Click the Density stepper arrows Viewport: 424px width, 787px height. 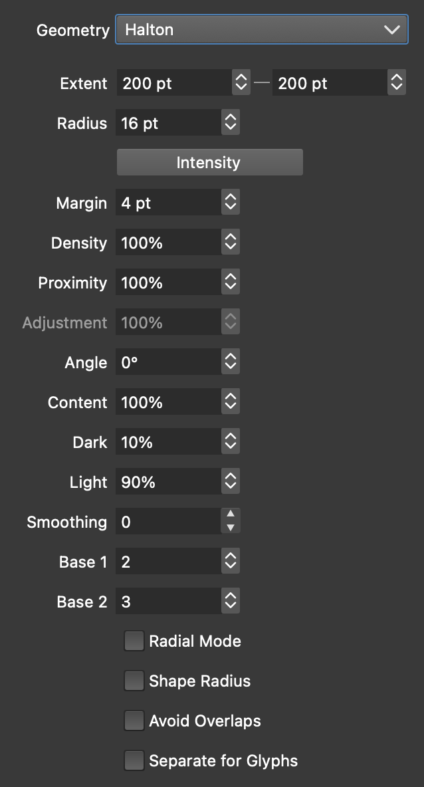pyautogui.click(x=231, y=243)
